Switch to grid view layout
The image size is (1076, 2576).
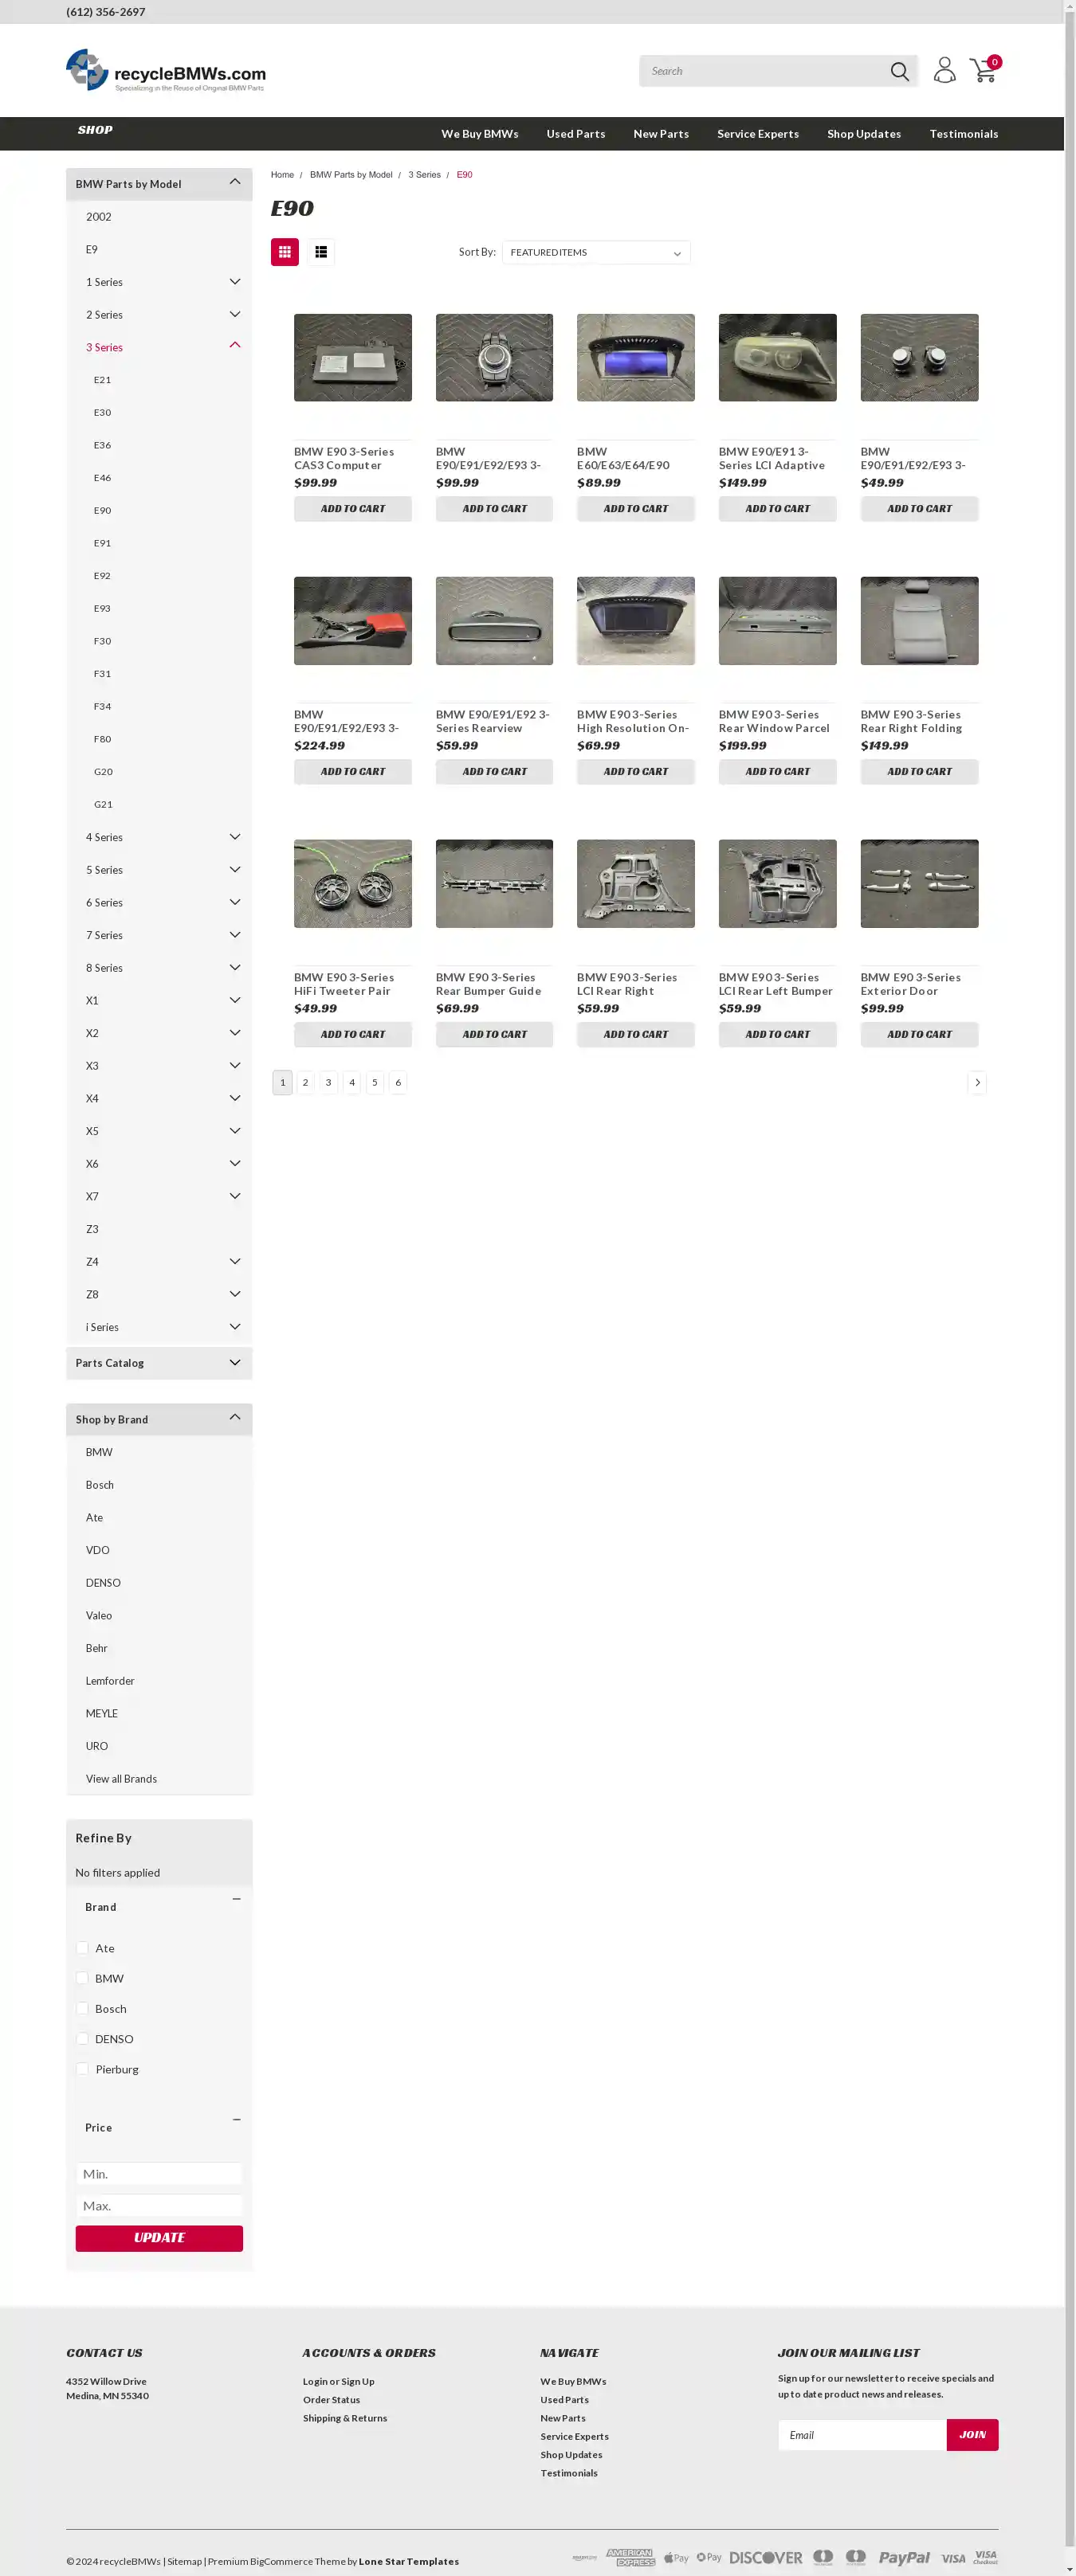[285, 252]
